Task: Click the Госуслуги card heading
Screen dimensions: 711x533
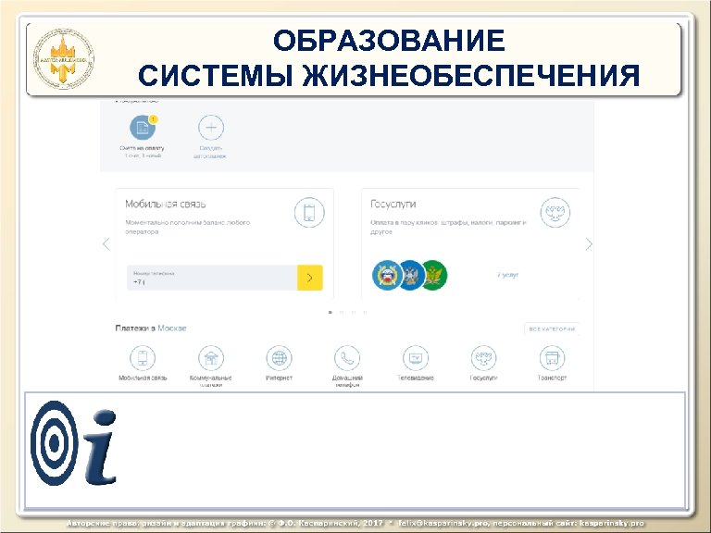Action: click(393, 204)
